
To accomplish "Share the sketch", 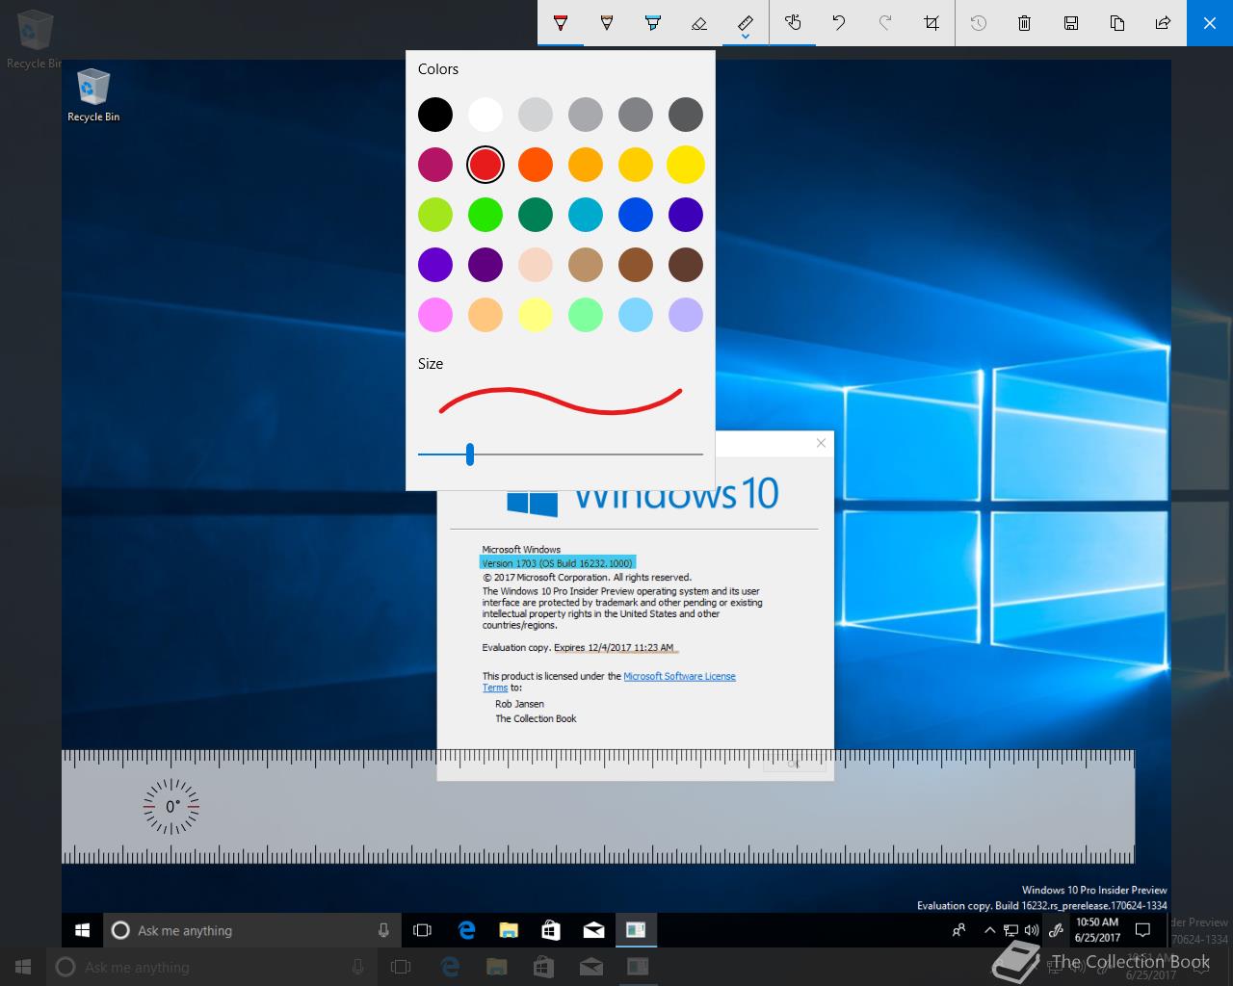I will coord(1164,23).
